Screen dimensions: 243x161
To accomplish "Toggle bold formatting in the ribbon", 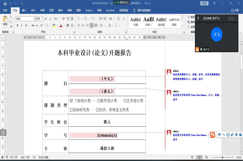I will click(x=17, y=25).
